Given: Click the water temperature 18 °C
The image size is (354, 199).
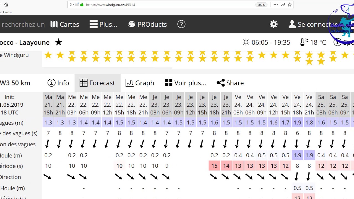Looking at the screenshot, I should tap(313, 42).
